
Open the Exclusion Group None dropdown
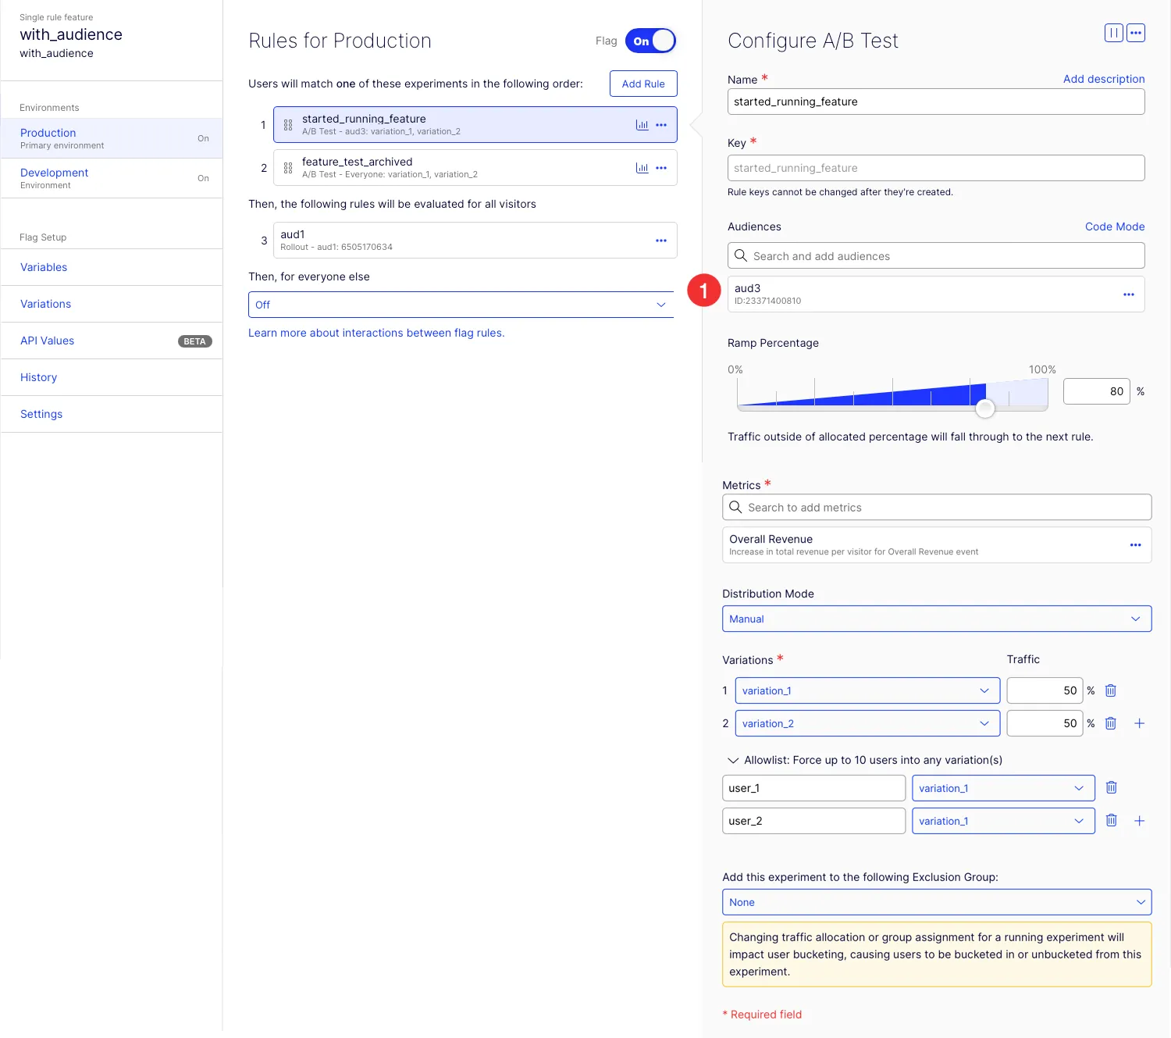tap(937, 902)
